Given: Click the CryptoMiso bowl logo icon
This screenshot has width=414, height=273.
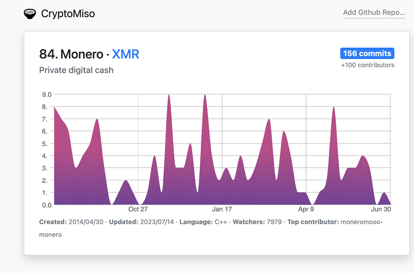Looking at the screenshot, I should point(31,13).
